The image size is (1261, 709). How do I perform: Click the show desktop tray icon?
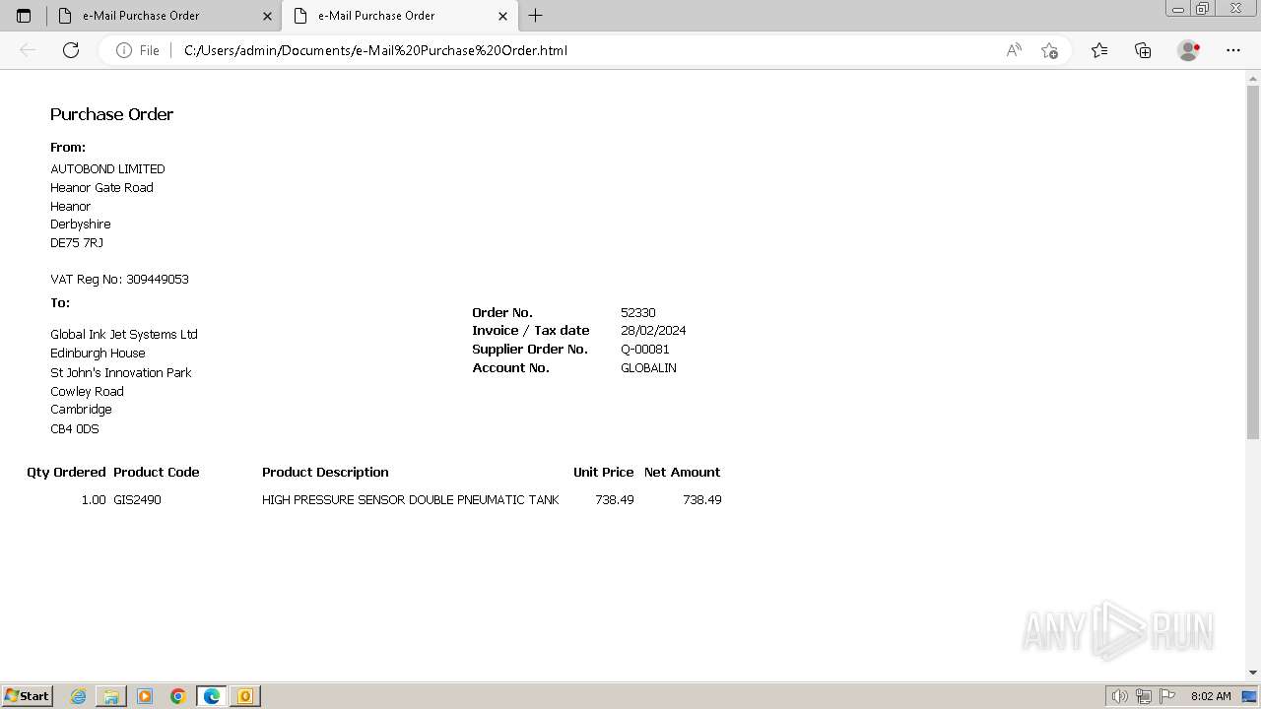pyautogui.click(x=1250, y=696)
